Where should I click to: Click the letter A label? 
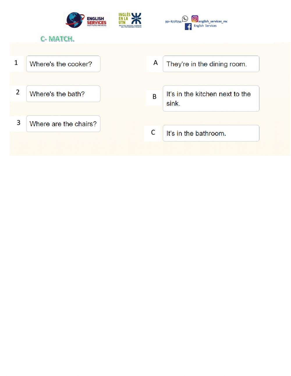[x=155, y=63]
